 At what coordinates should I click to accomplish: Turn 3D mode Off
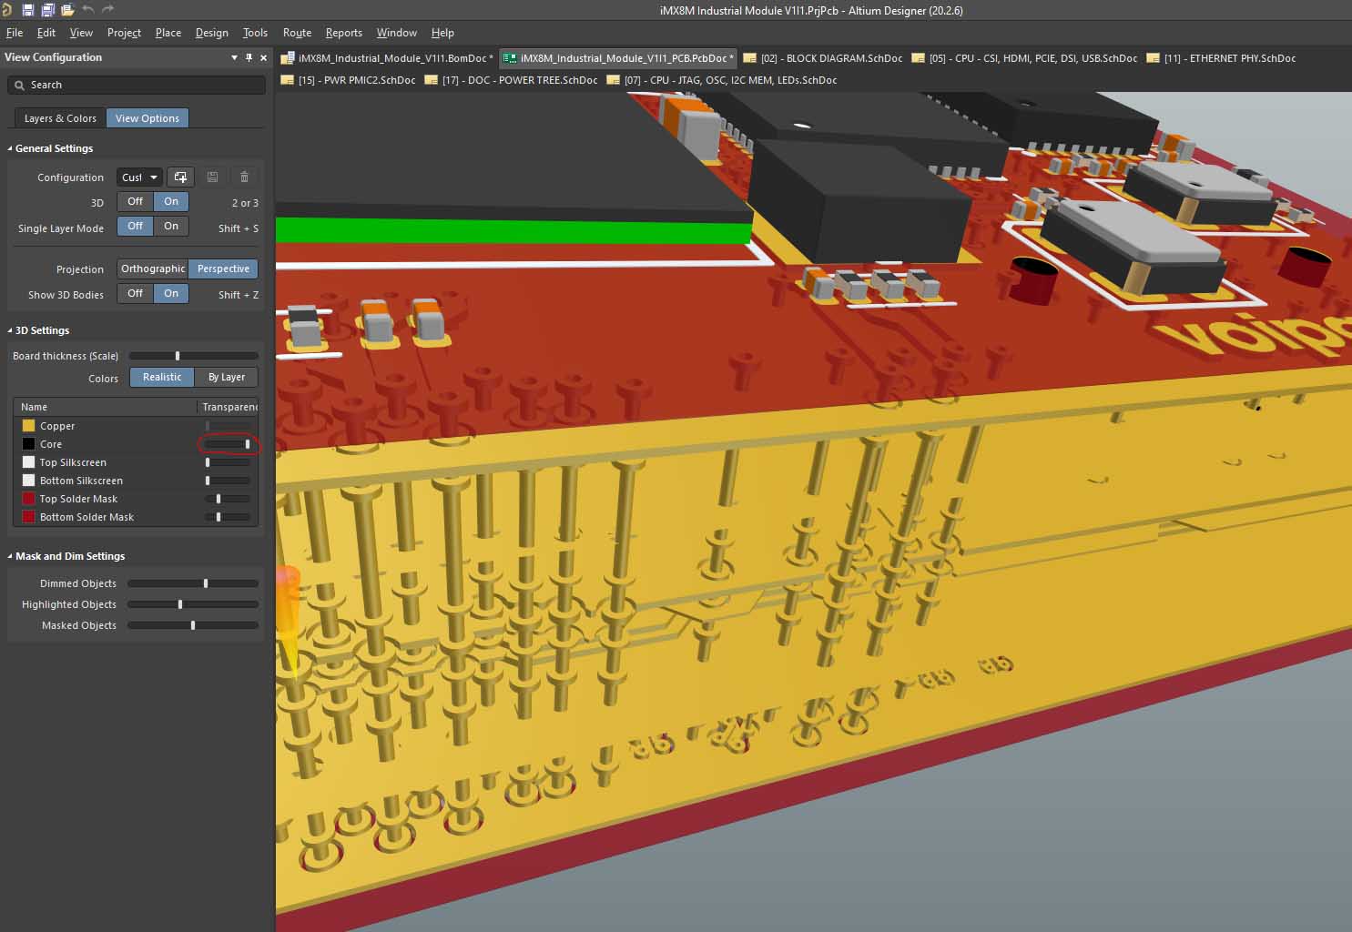pos(135,202)
